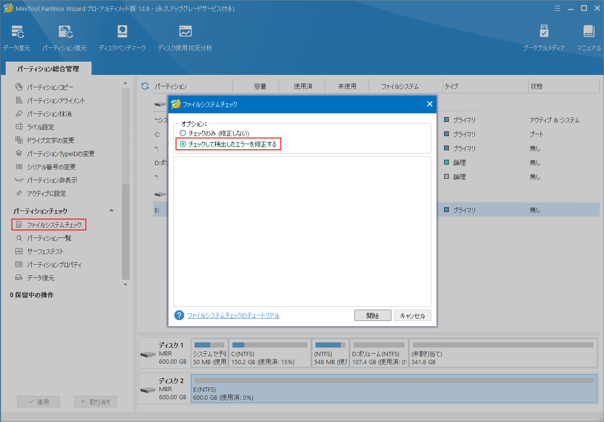Select パーティション抹消 in sidebar
604x422 pixels.
click(x=43, y=114)
